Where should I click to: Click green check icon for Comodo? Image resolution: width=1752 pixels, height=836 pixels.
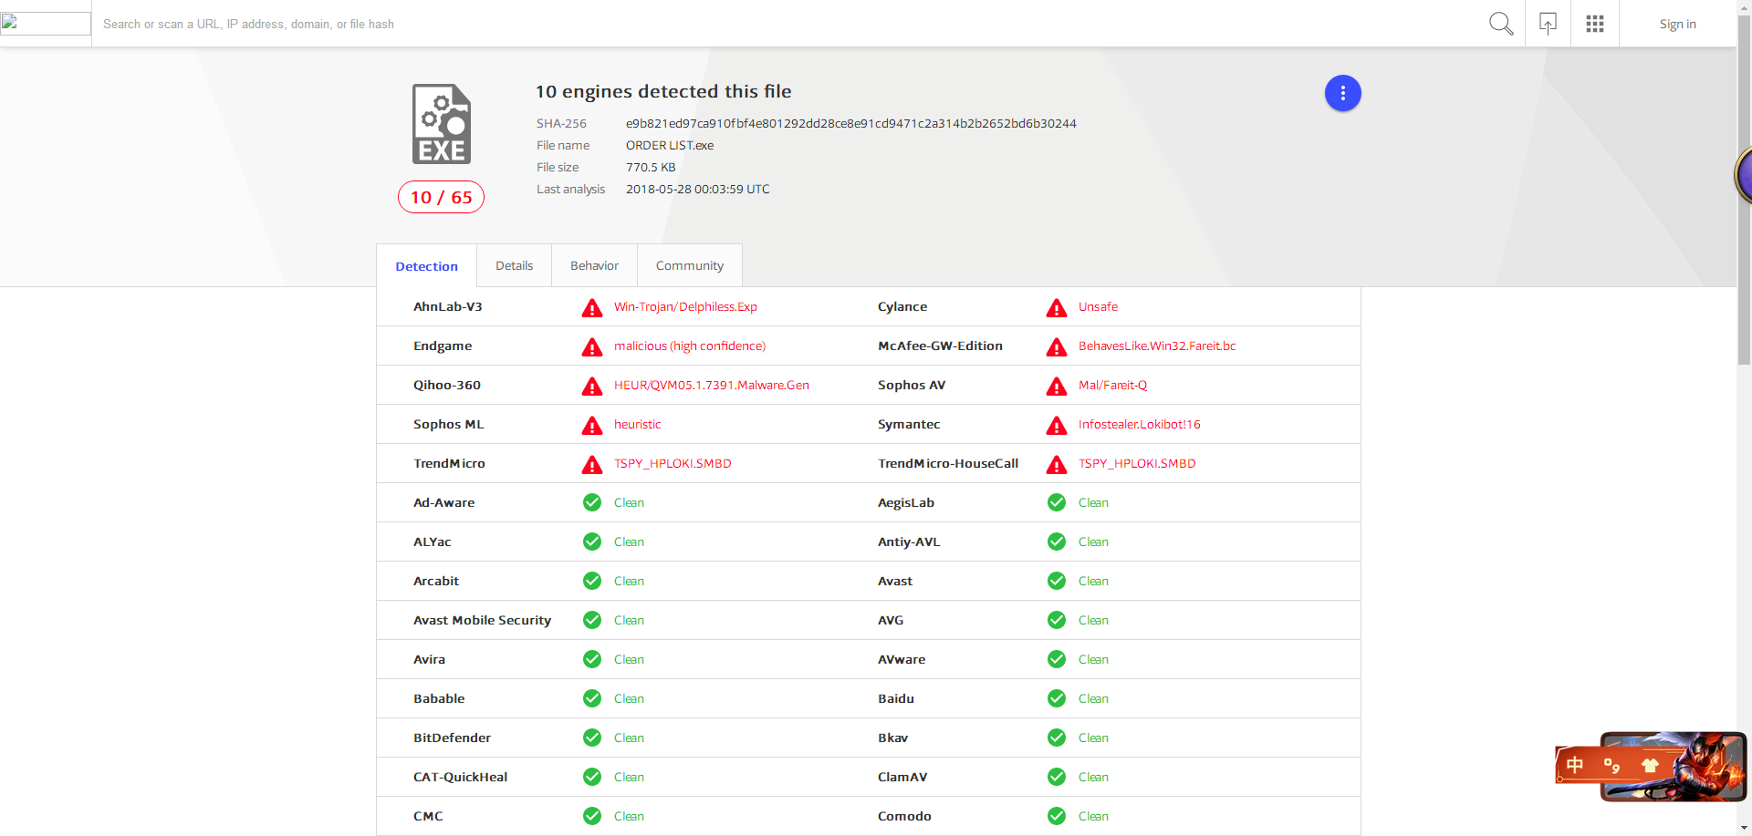pos(1057,816)
